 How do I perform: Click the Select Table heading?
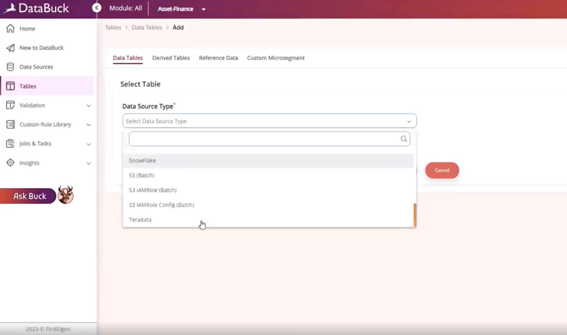tap(140, 84)
